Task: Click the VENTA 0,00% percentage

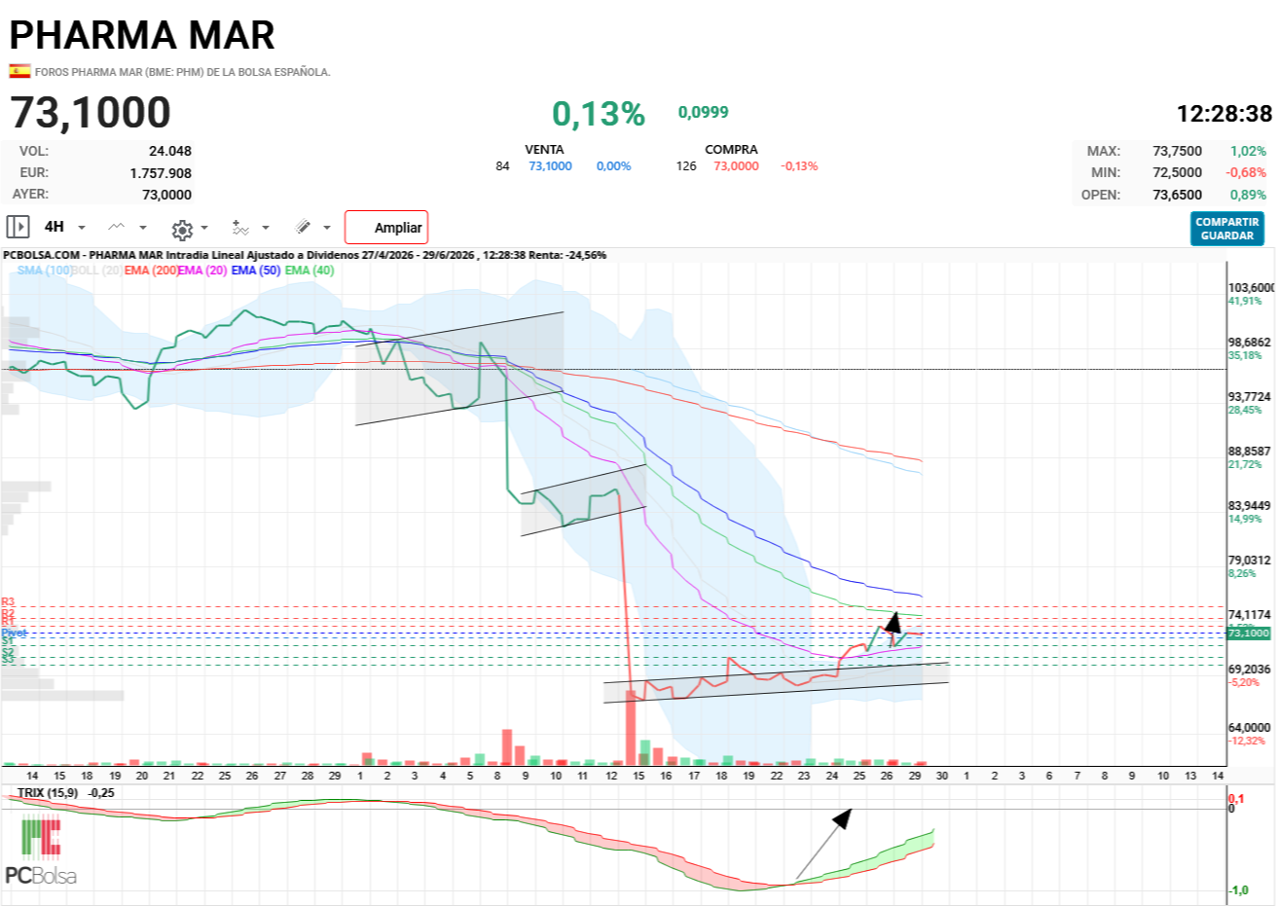Action: pos(614,166)
